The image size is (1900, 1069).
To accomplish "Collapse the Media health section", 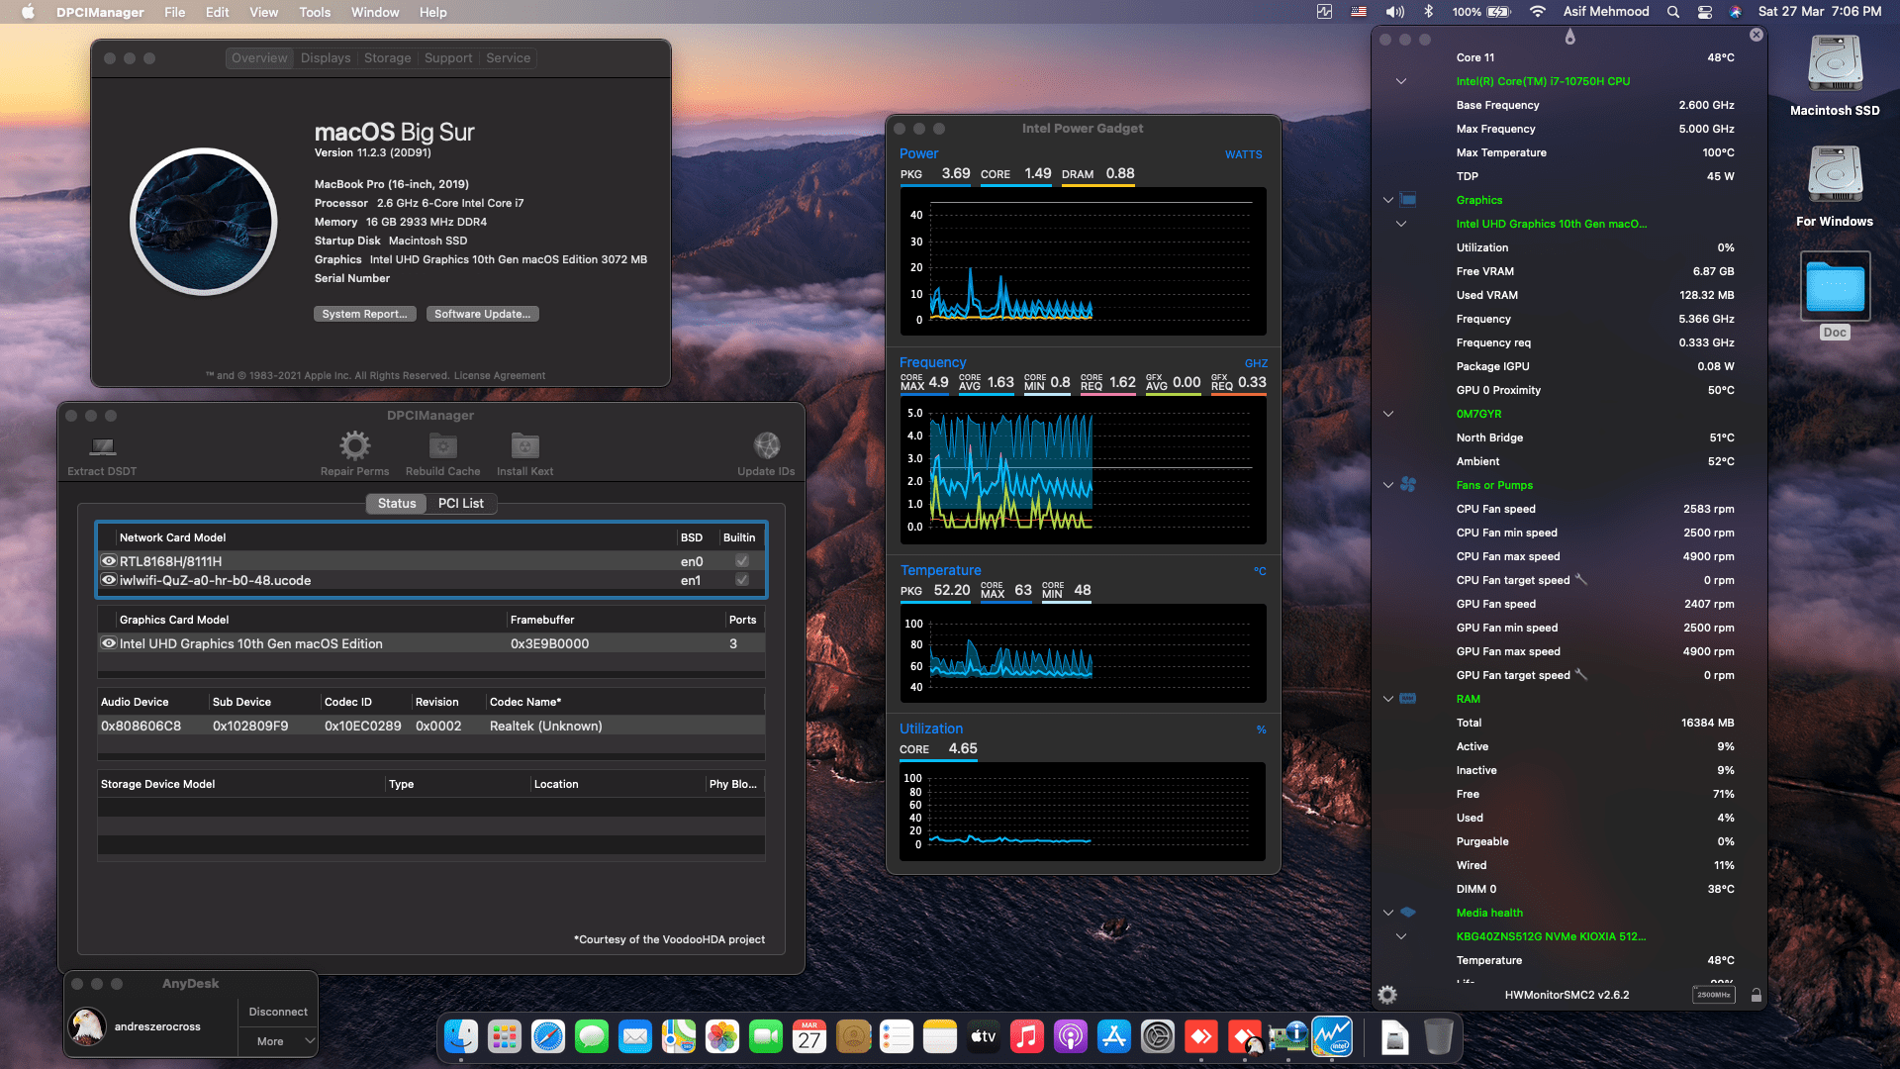I will pyautogui.click(x=1388, y=913).
